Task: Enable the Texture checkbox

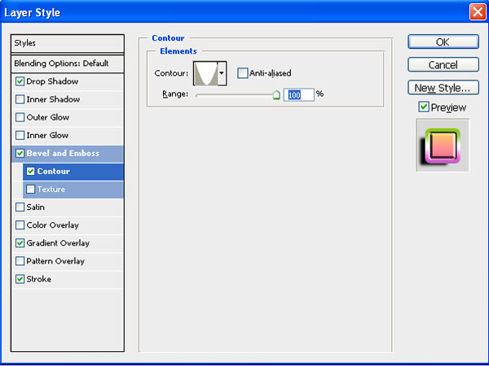Action: click(x=31, y=190)
